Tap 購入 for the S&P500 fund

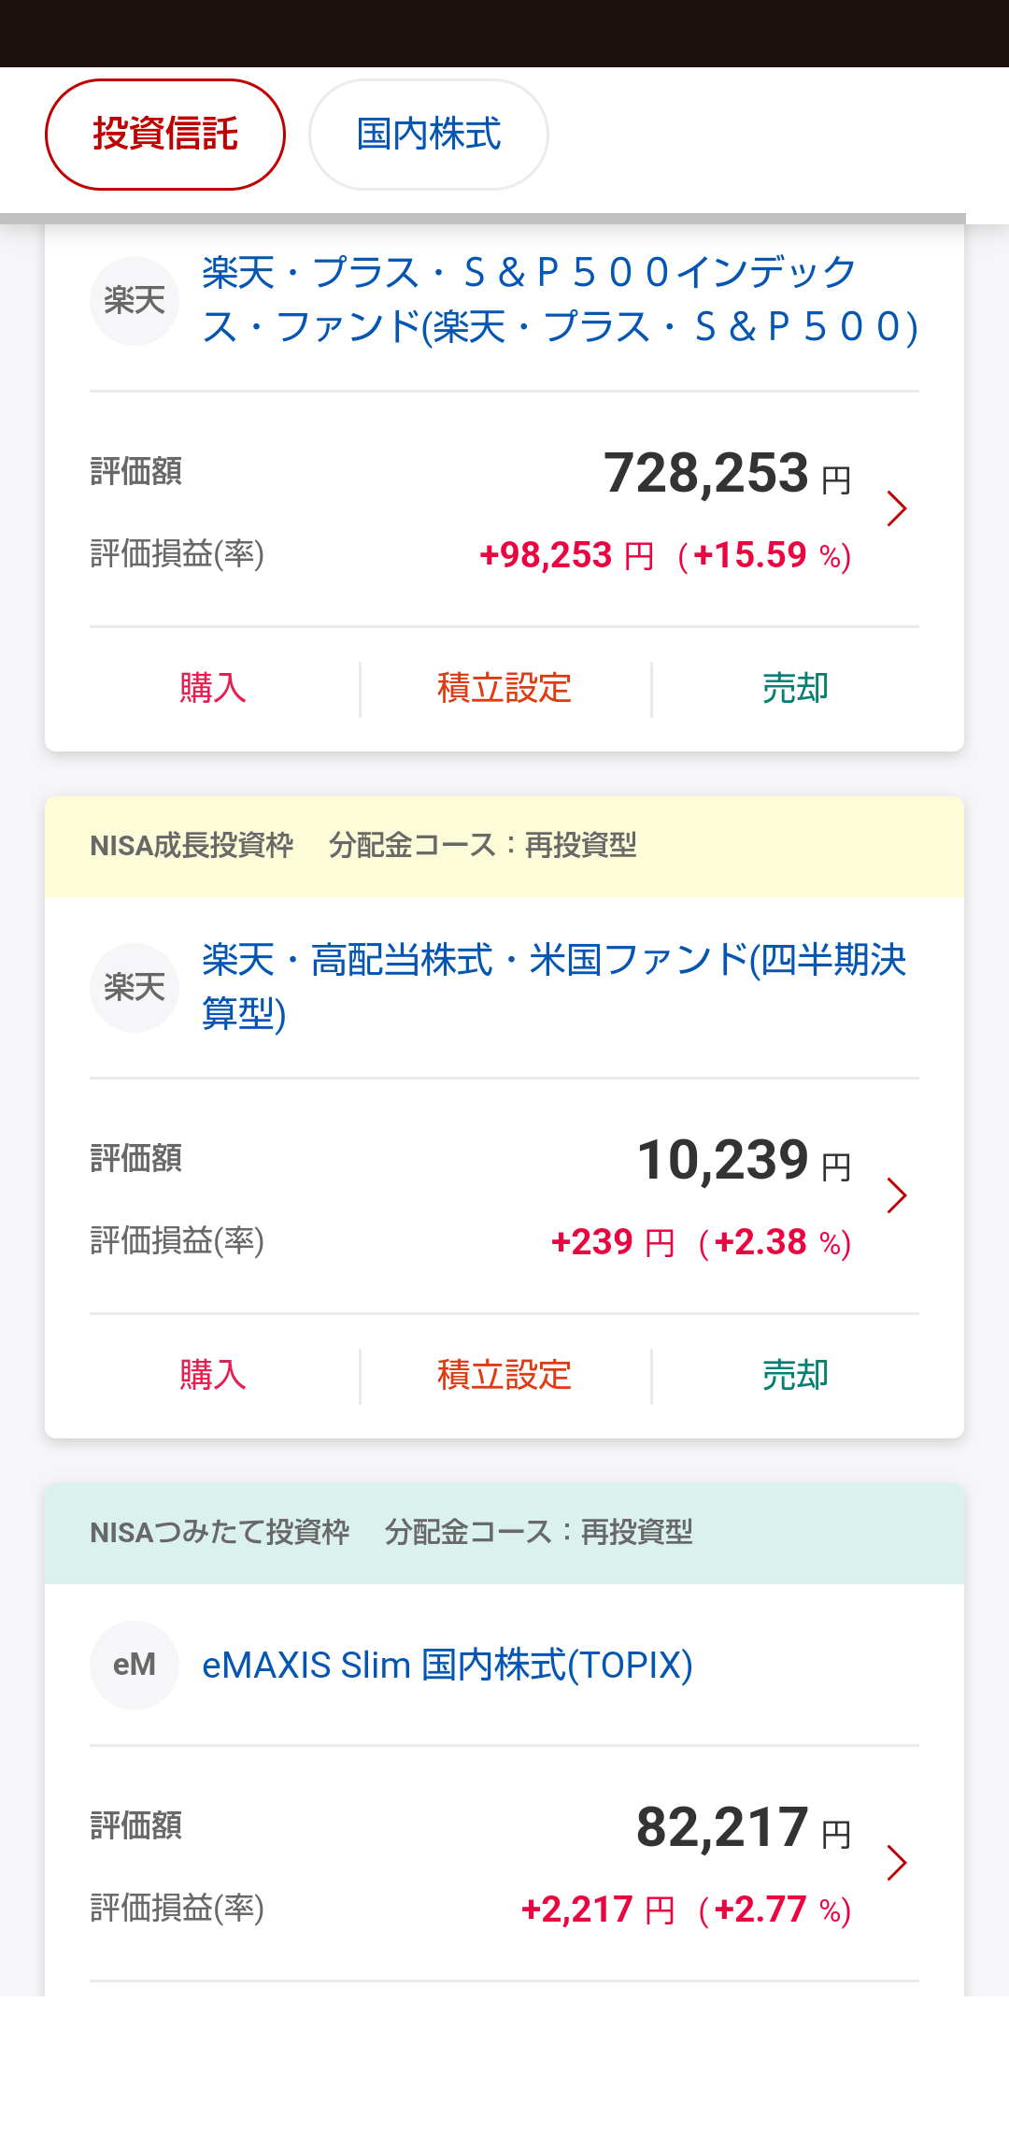click(x=213, y=689)
